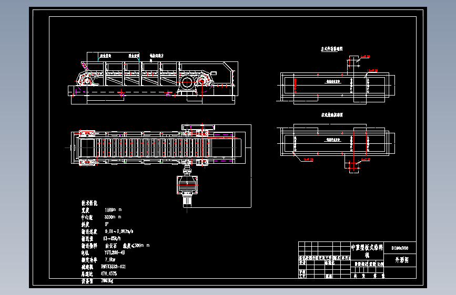
Task: Select the title 中重型板式给料机 in title block
Action: pyautogui.click(x=367, y=251)
